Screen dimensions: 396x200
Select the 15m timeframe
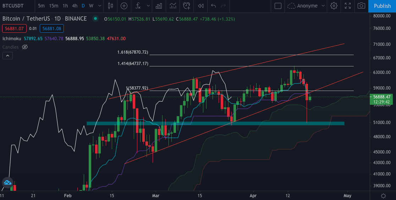54,6
